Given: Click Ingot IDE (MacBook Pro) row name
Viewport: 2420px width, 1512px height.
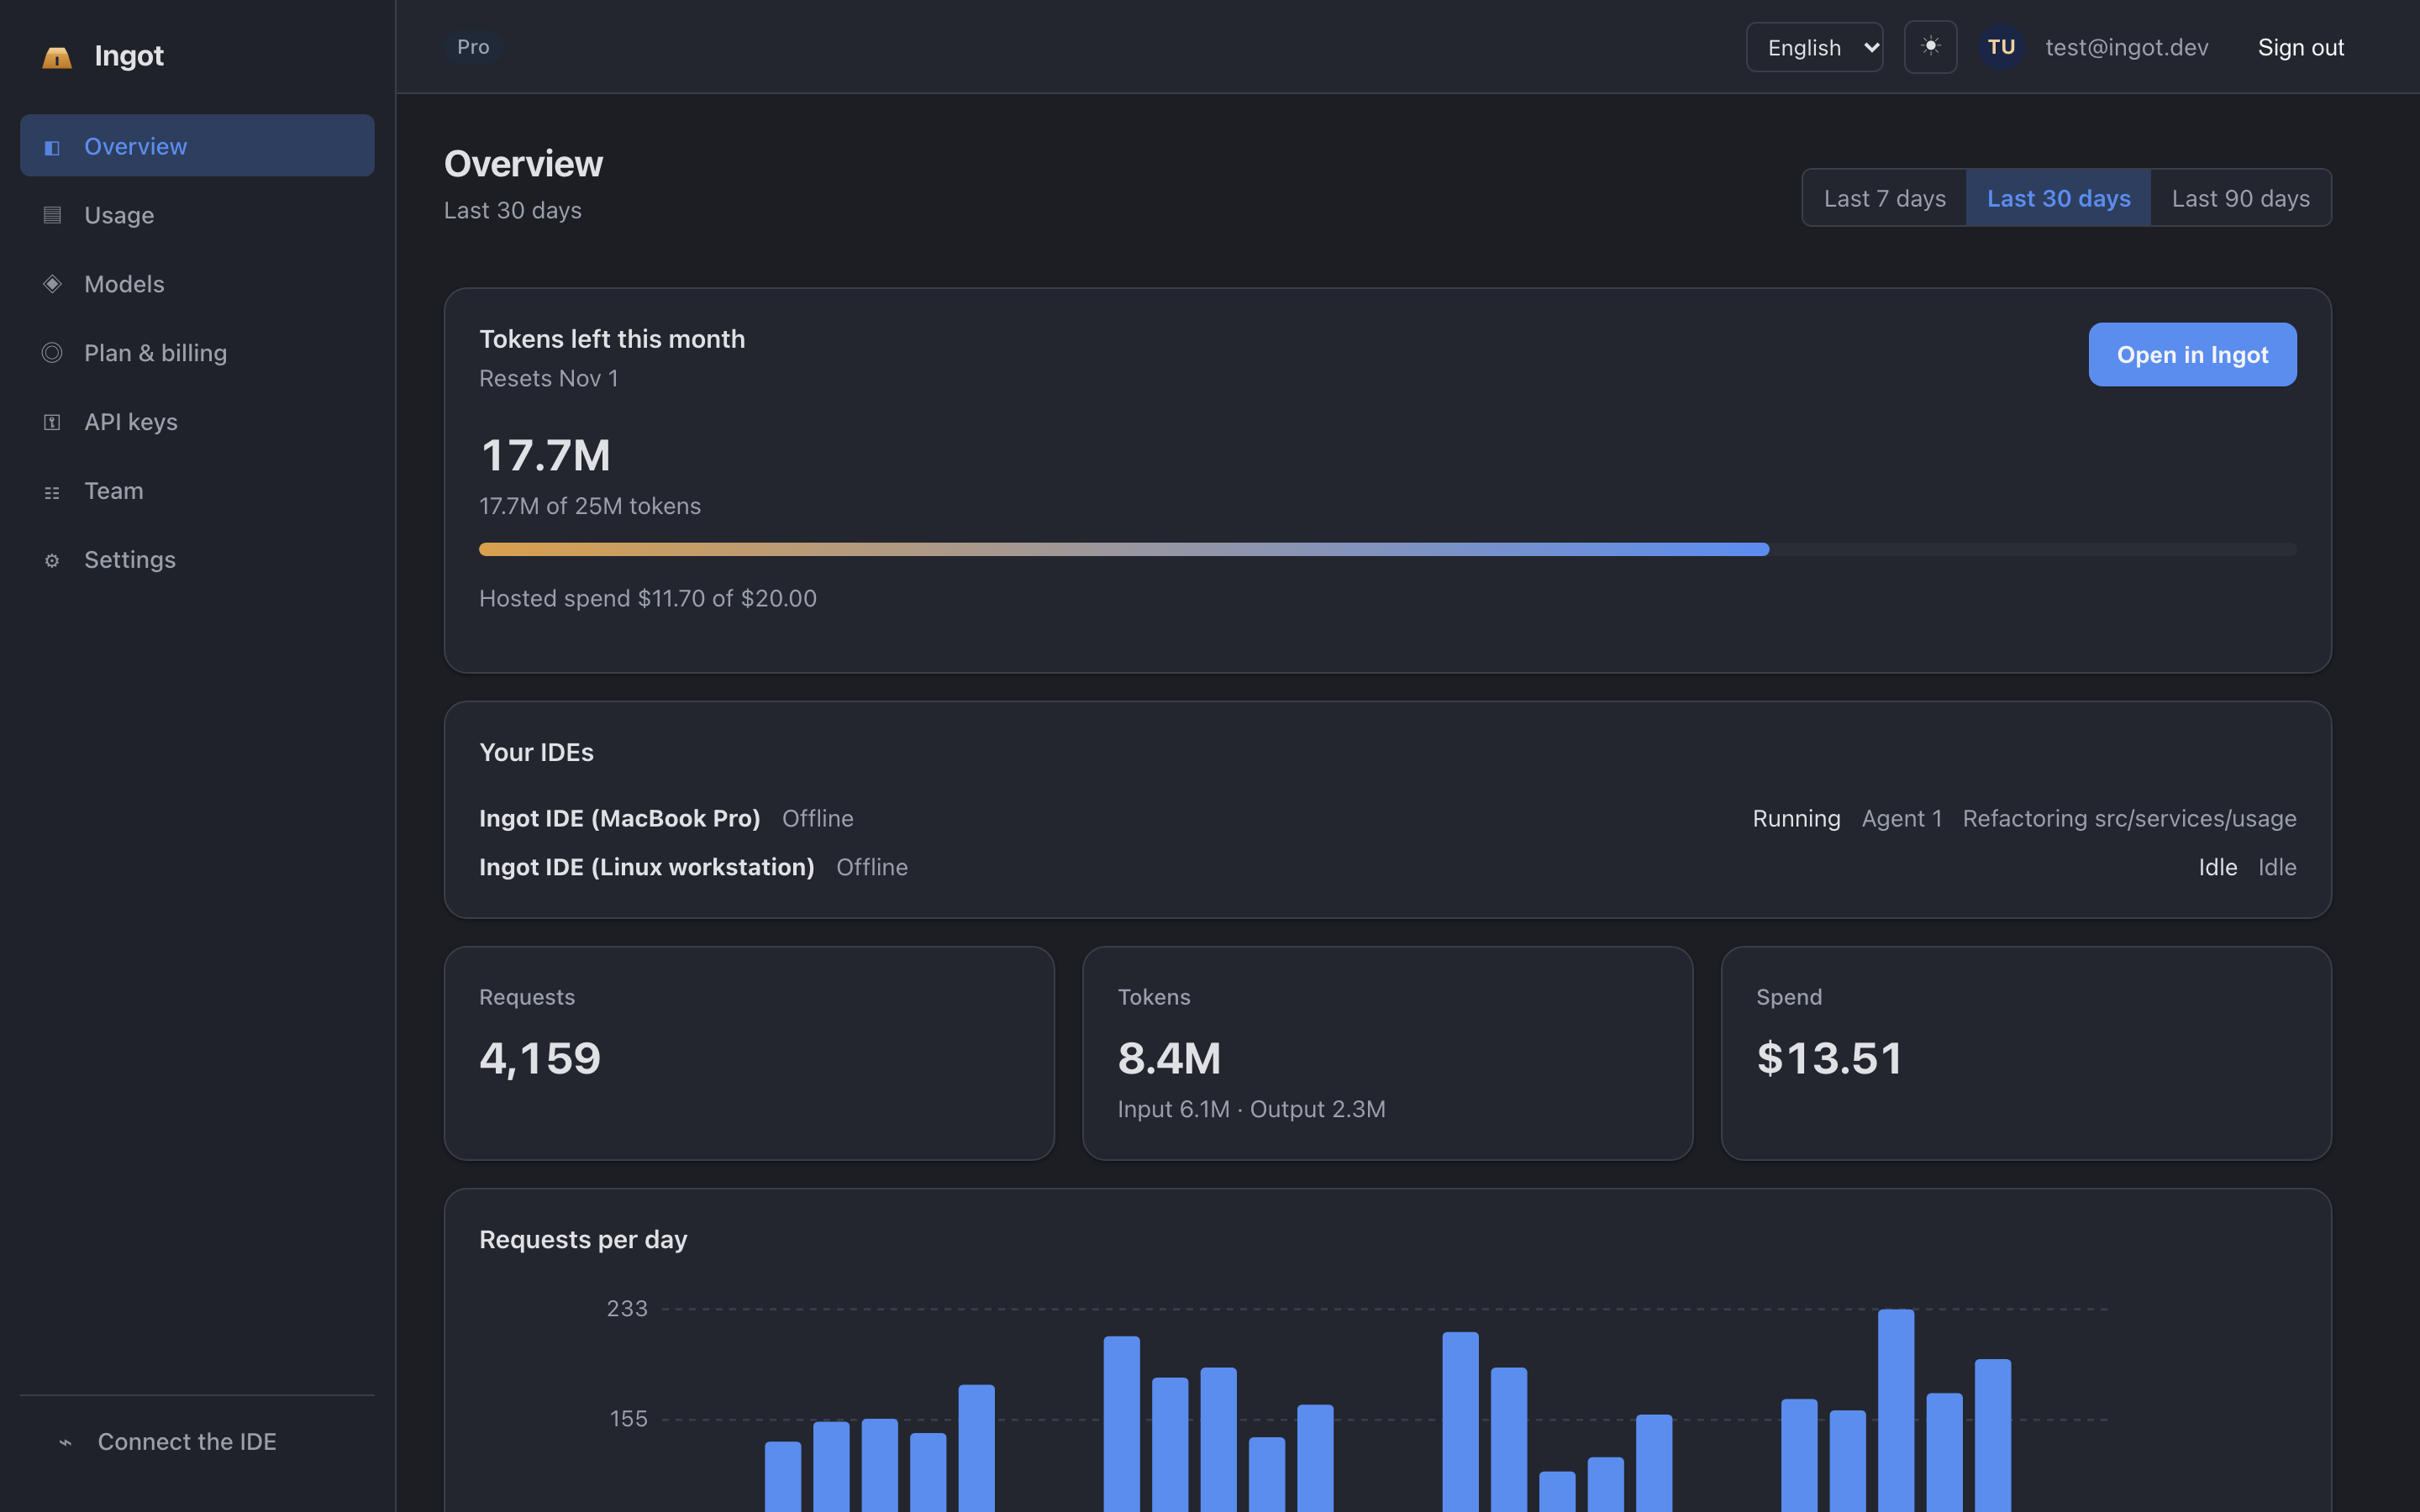Looking at the screenshot, I should (x=620, y=818).
